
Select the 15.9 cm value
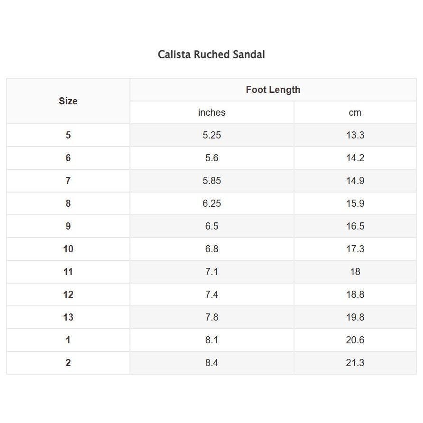point(355,203)
